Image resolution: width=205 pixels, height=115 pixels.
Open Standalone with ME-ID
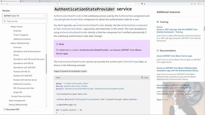(23, 63)
